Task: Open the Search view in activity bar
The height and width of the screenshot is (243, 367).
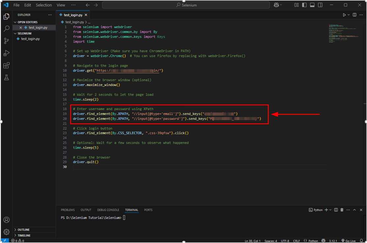Action: 7,29
